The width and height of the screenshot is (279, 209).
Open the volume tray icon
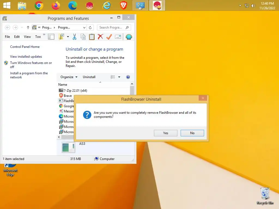tap(253, 6)
